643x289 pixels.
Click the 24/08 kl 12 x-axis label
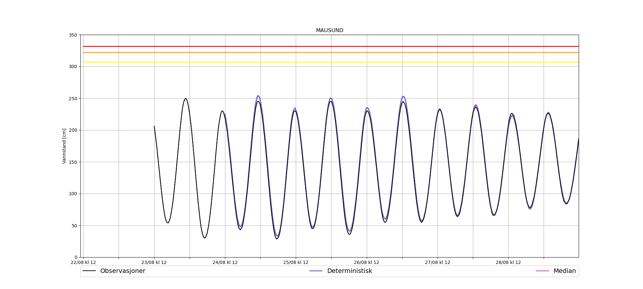tap(225, 263)
